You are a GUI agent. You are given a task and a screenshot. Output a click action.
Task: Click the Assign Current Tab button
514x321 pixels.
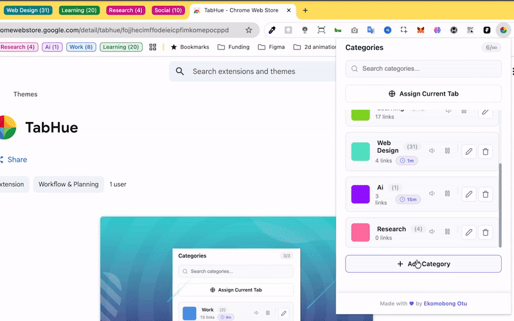click(x=423, y=94)
